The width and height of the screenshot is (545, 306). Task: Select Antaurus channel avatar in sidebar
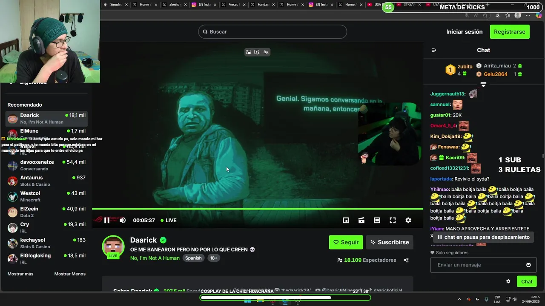[x=13, y=181]
